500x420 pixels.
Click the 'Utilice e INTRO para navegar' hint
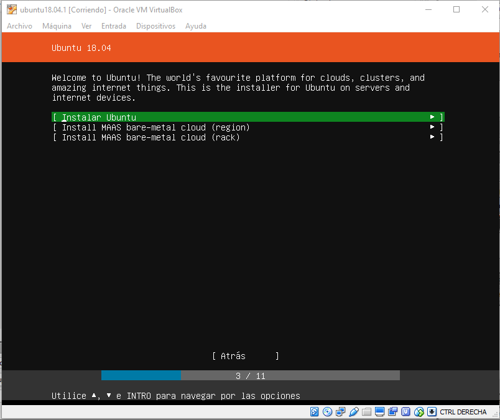[176, 396]
